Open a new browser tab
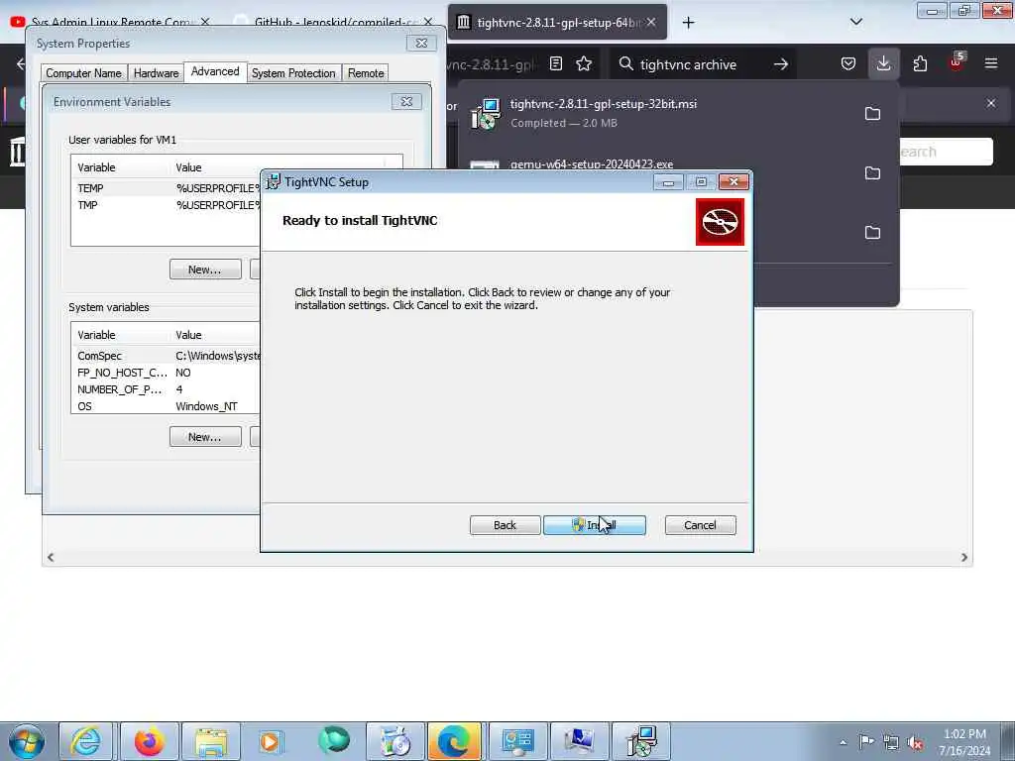This screenshot has width=1015, height=761. coord(688,23)
